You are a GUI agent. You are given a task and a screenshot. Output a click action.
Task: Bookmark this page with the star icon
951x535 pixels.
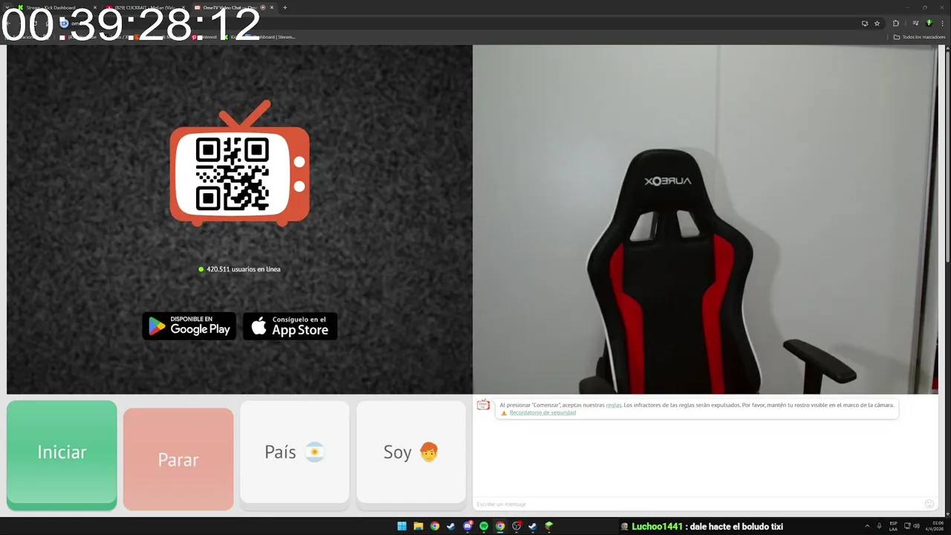877,23
